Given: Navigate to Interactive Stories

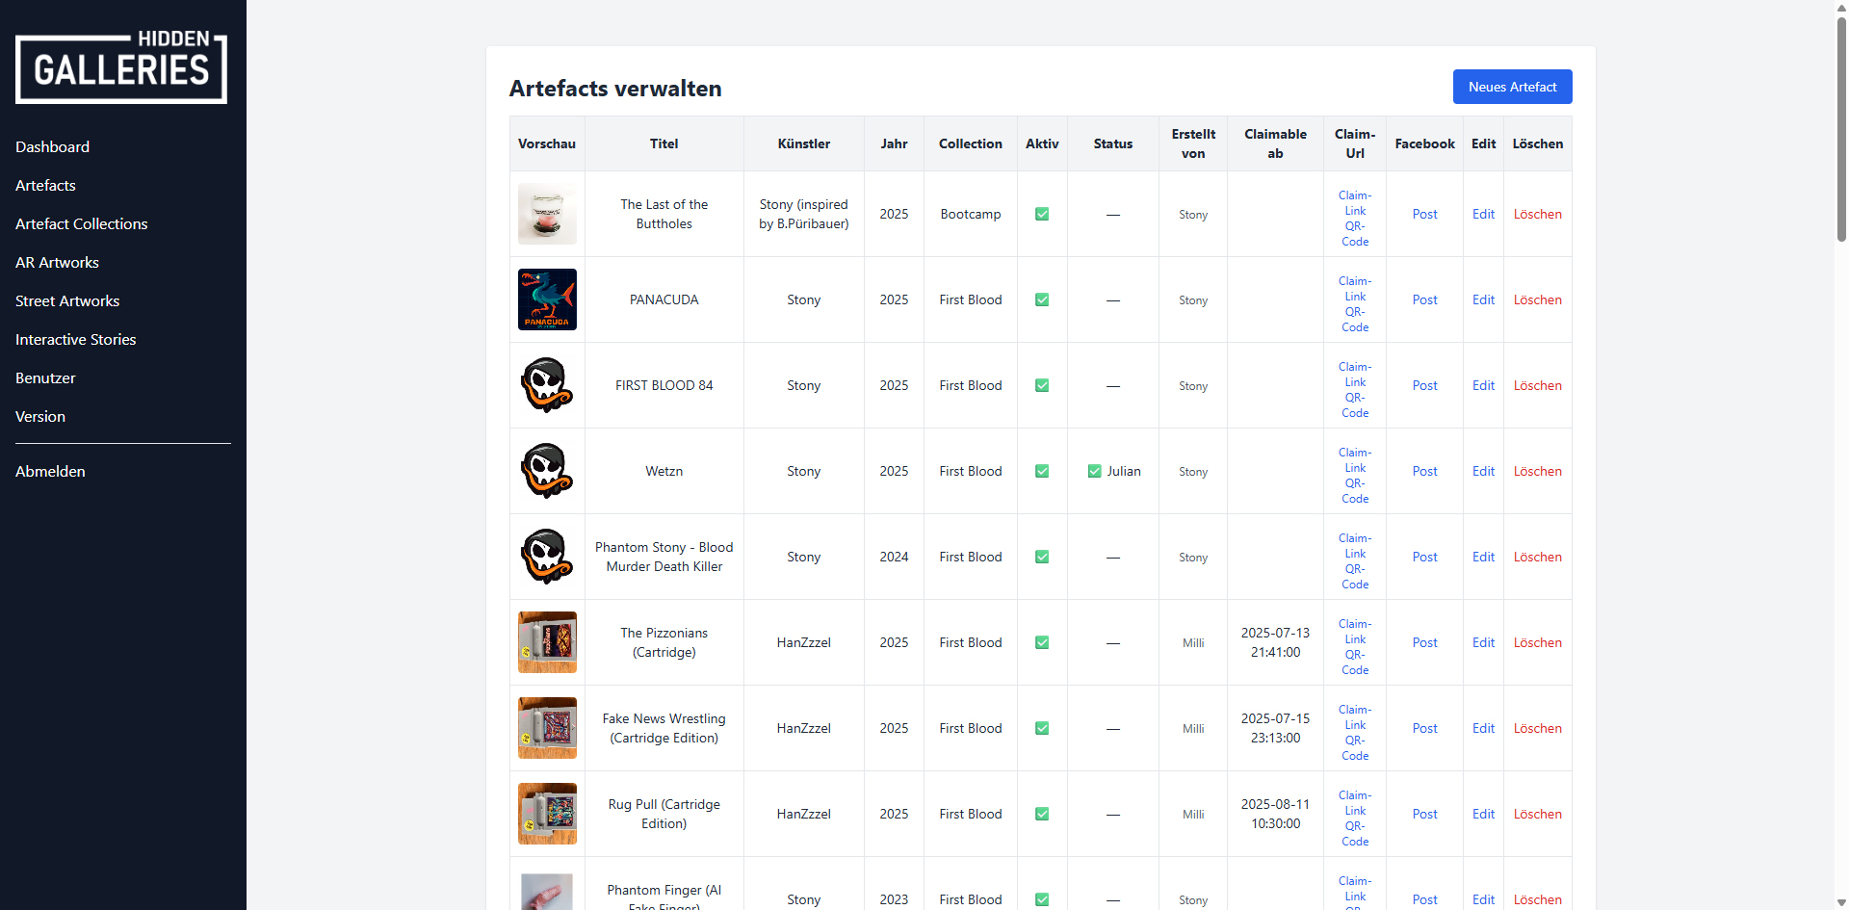Looking at the screenshot, I should point(76,339).
